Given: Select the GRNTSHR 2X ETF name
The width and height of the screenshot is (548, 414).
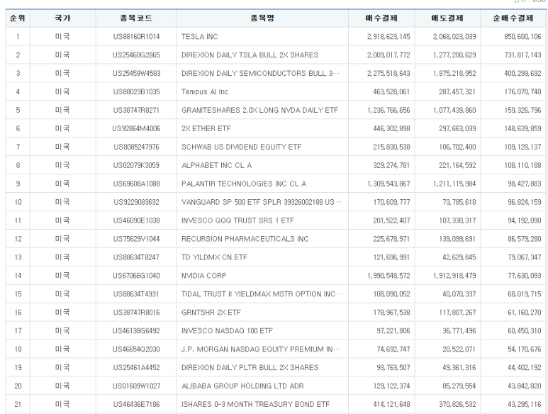Looking at the screenshot, I should click(x=211, y=313).
